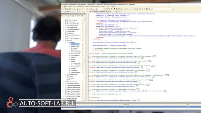The height and width of the screenshot is (113, 201).
Task: Click the Paste toolbar icon
Action: click(x=74, y=9)
